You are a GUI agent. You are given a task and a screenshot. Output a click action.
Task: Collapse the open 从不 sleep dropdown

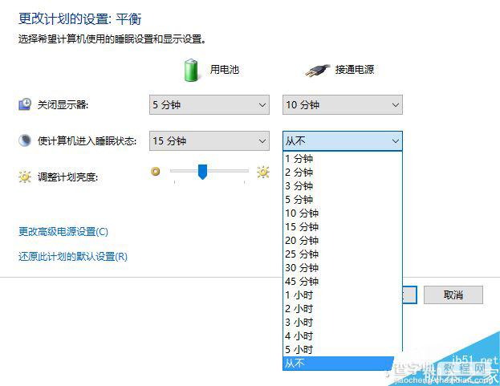(343, 141)
